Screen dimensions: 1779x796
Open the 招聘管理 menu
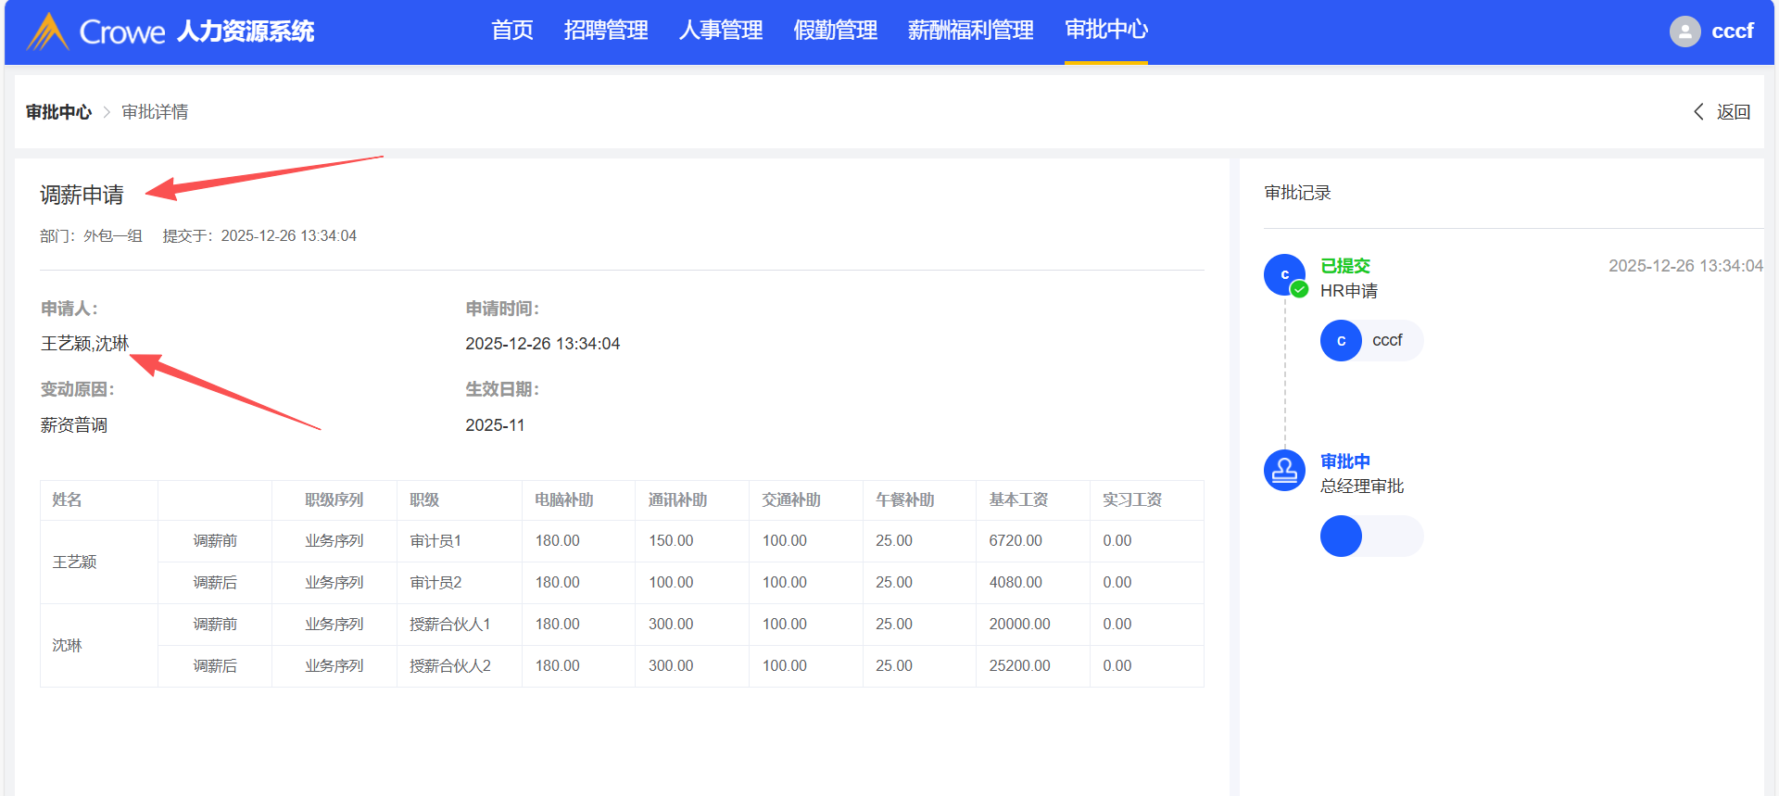(x=606, y=31)
